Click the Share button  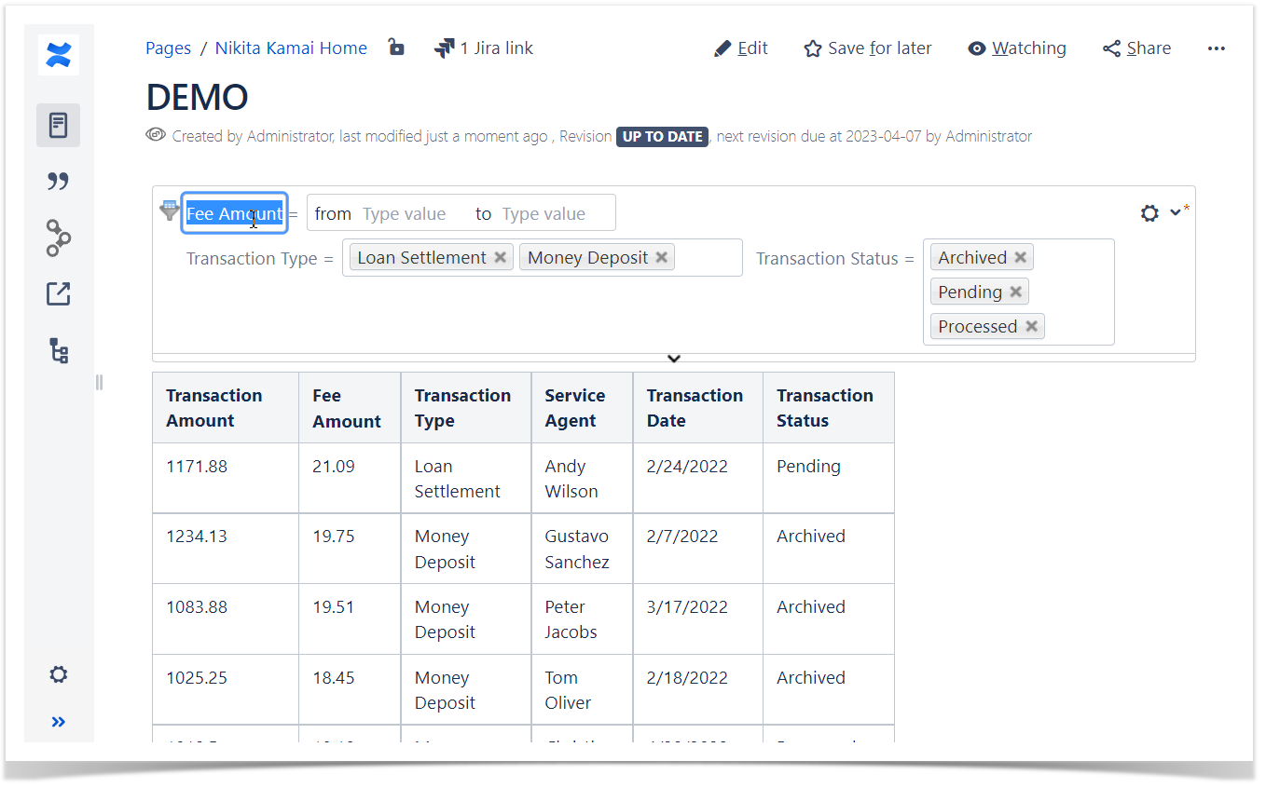[x=1136, y=48]
